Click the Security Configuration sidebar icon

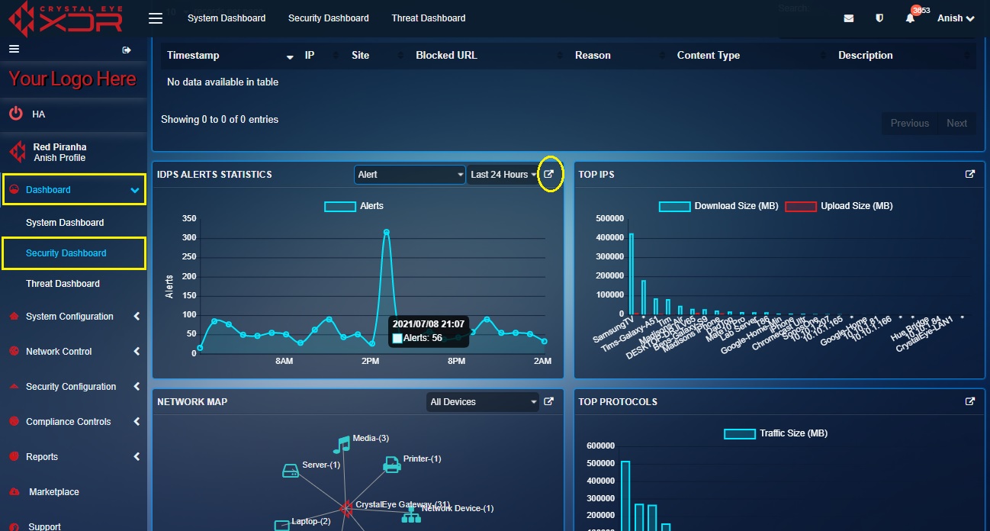[x=13, y=387]
